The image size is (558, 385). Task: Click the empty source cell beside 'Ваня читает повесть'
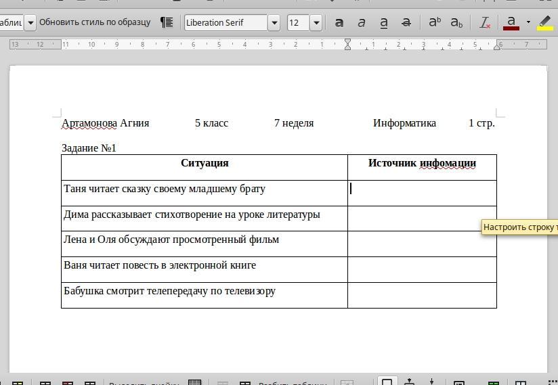(x=422, y=270)
